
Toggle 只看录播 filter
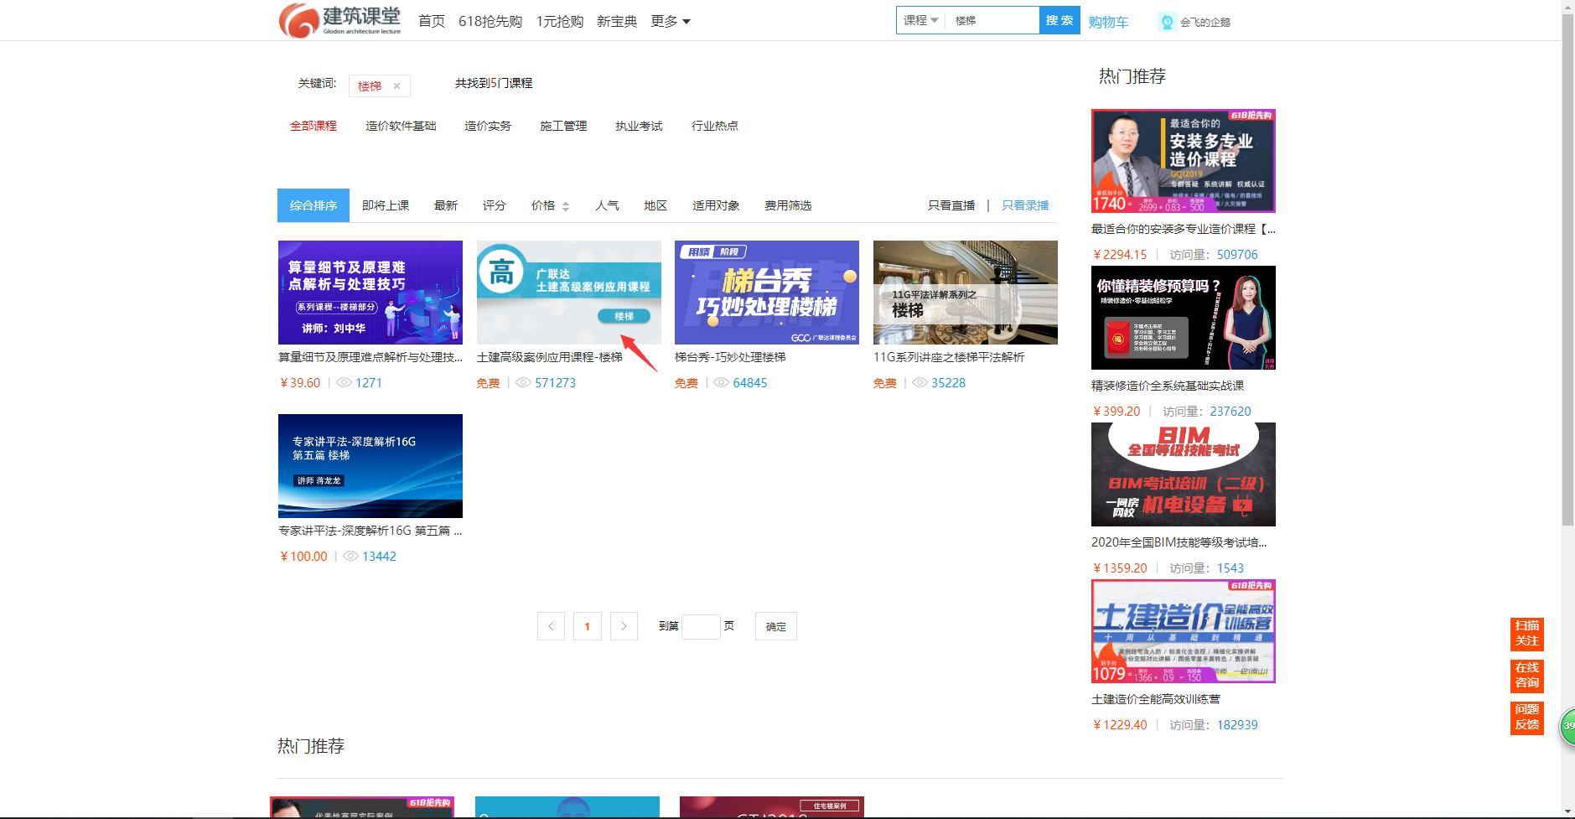click(x=1025, y=205)
